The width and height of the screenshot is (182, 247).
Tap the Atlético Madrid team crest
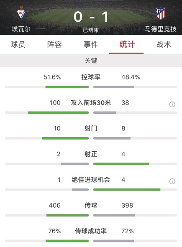161,13
